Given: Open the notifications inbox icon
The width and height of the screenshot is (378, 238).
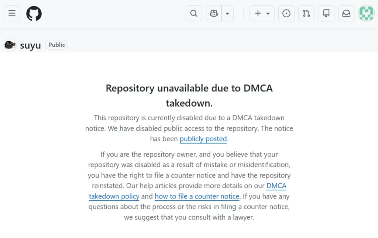Looking at the screenshot, I should pos(346,13).
